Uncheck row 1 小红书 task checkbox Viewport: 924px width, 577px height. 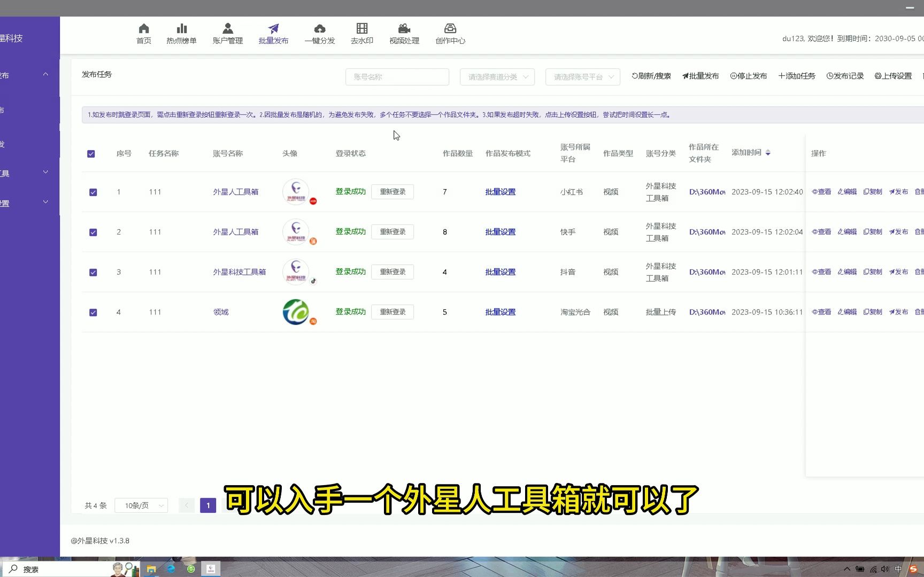point(93,192)
